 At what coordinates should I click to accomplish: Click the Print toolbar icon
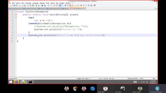pos(25,5)
